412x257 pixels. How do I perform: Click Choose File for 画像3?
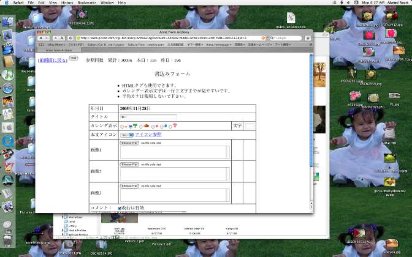129,186
